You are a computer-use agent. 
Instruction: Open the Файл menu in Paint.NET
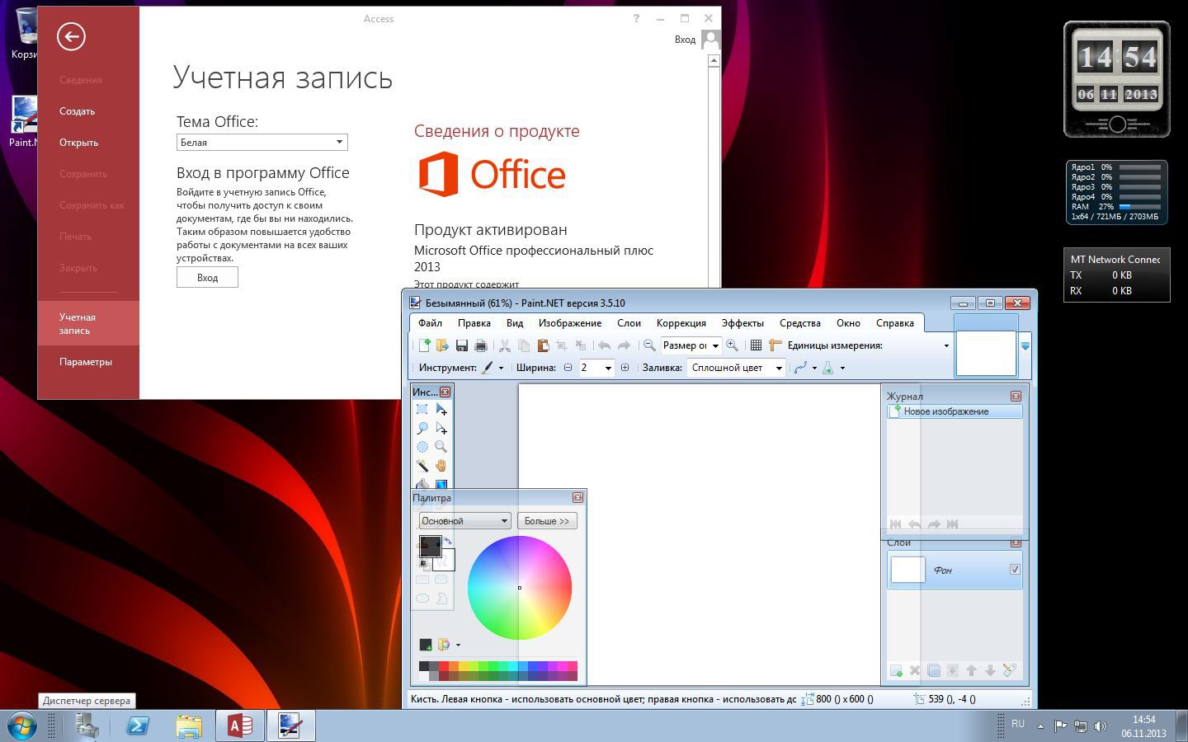click(x=430, y=323)
